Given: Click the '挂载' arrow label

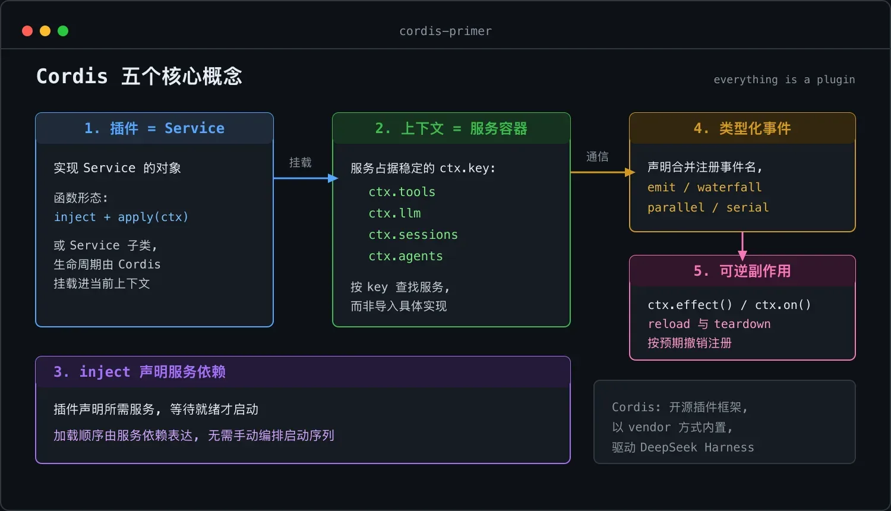Looking at the screenshot, I should [301, 162].
